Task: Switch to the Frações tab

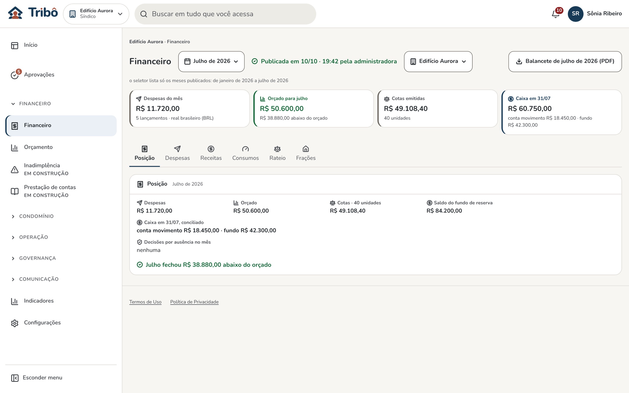Action: click(x=306, y=153)
